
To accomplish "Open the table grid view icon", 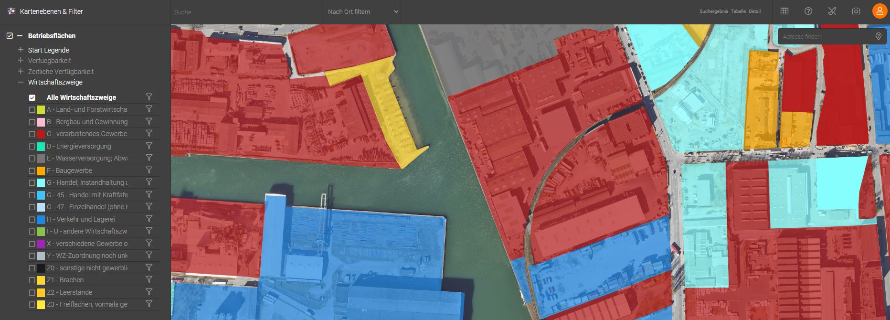I will click(x=784, y=11).
